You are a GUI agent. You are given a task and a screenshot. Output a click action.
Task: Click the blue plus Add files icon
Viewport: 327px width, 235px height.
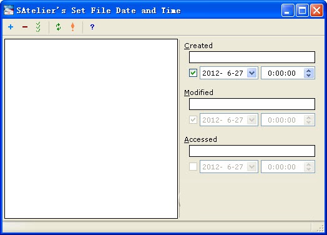click(11, 27)
